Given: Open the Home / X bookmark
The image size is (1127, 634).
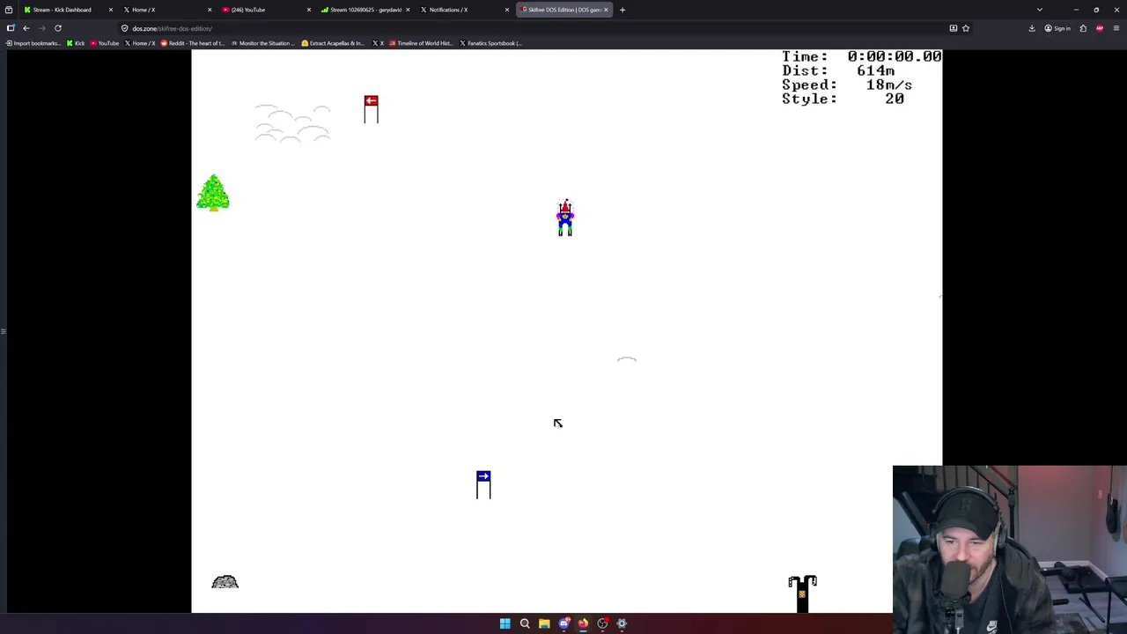Looking at the screenshot, I should (x=141, y=43).
